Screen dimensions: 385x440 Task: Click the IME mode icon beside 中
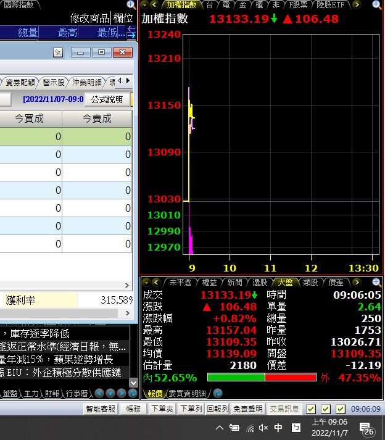tap(296, 428)
